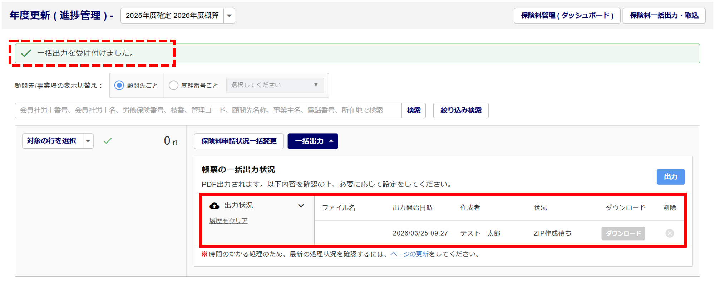This screenshot has width=715, height=284.
Task: Click the 履歴をクリア link
Action: coord(228,221)
